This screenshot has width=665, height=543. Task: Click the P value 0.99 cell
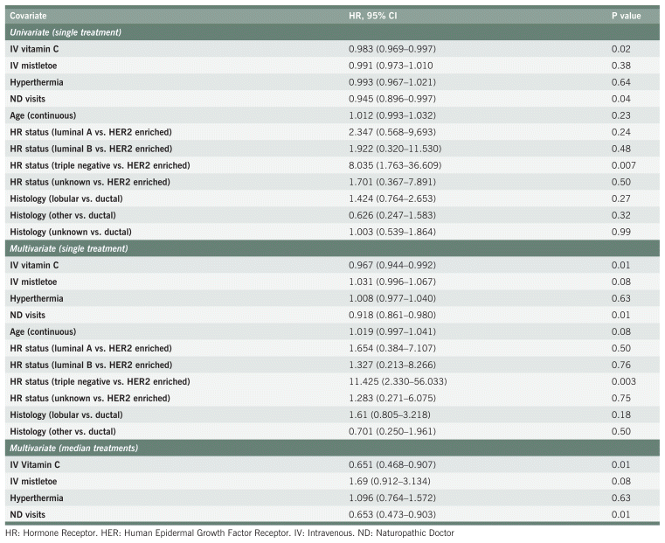(621, 232)
